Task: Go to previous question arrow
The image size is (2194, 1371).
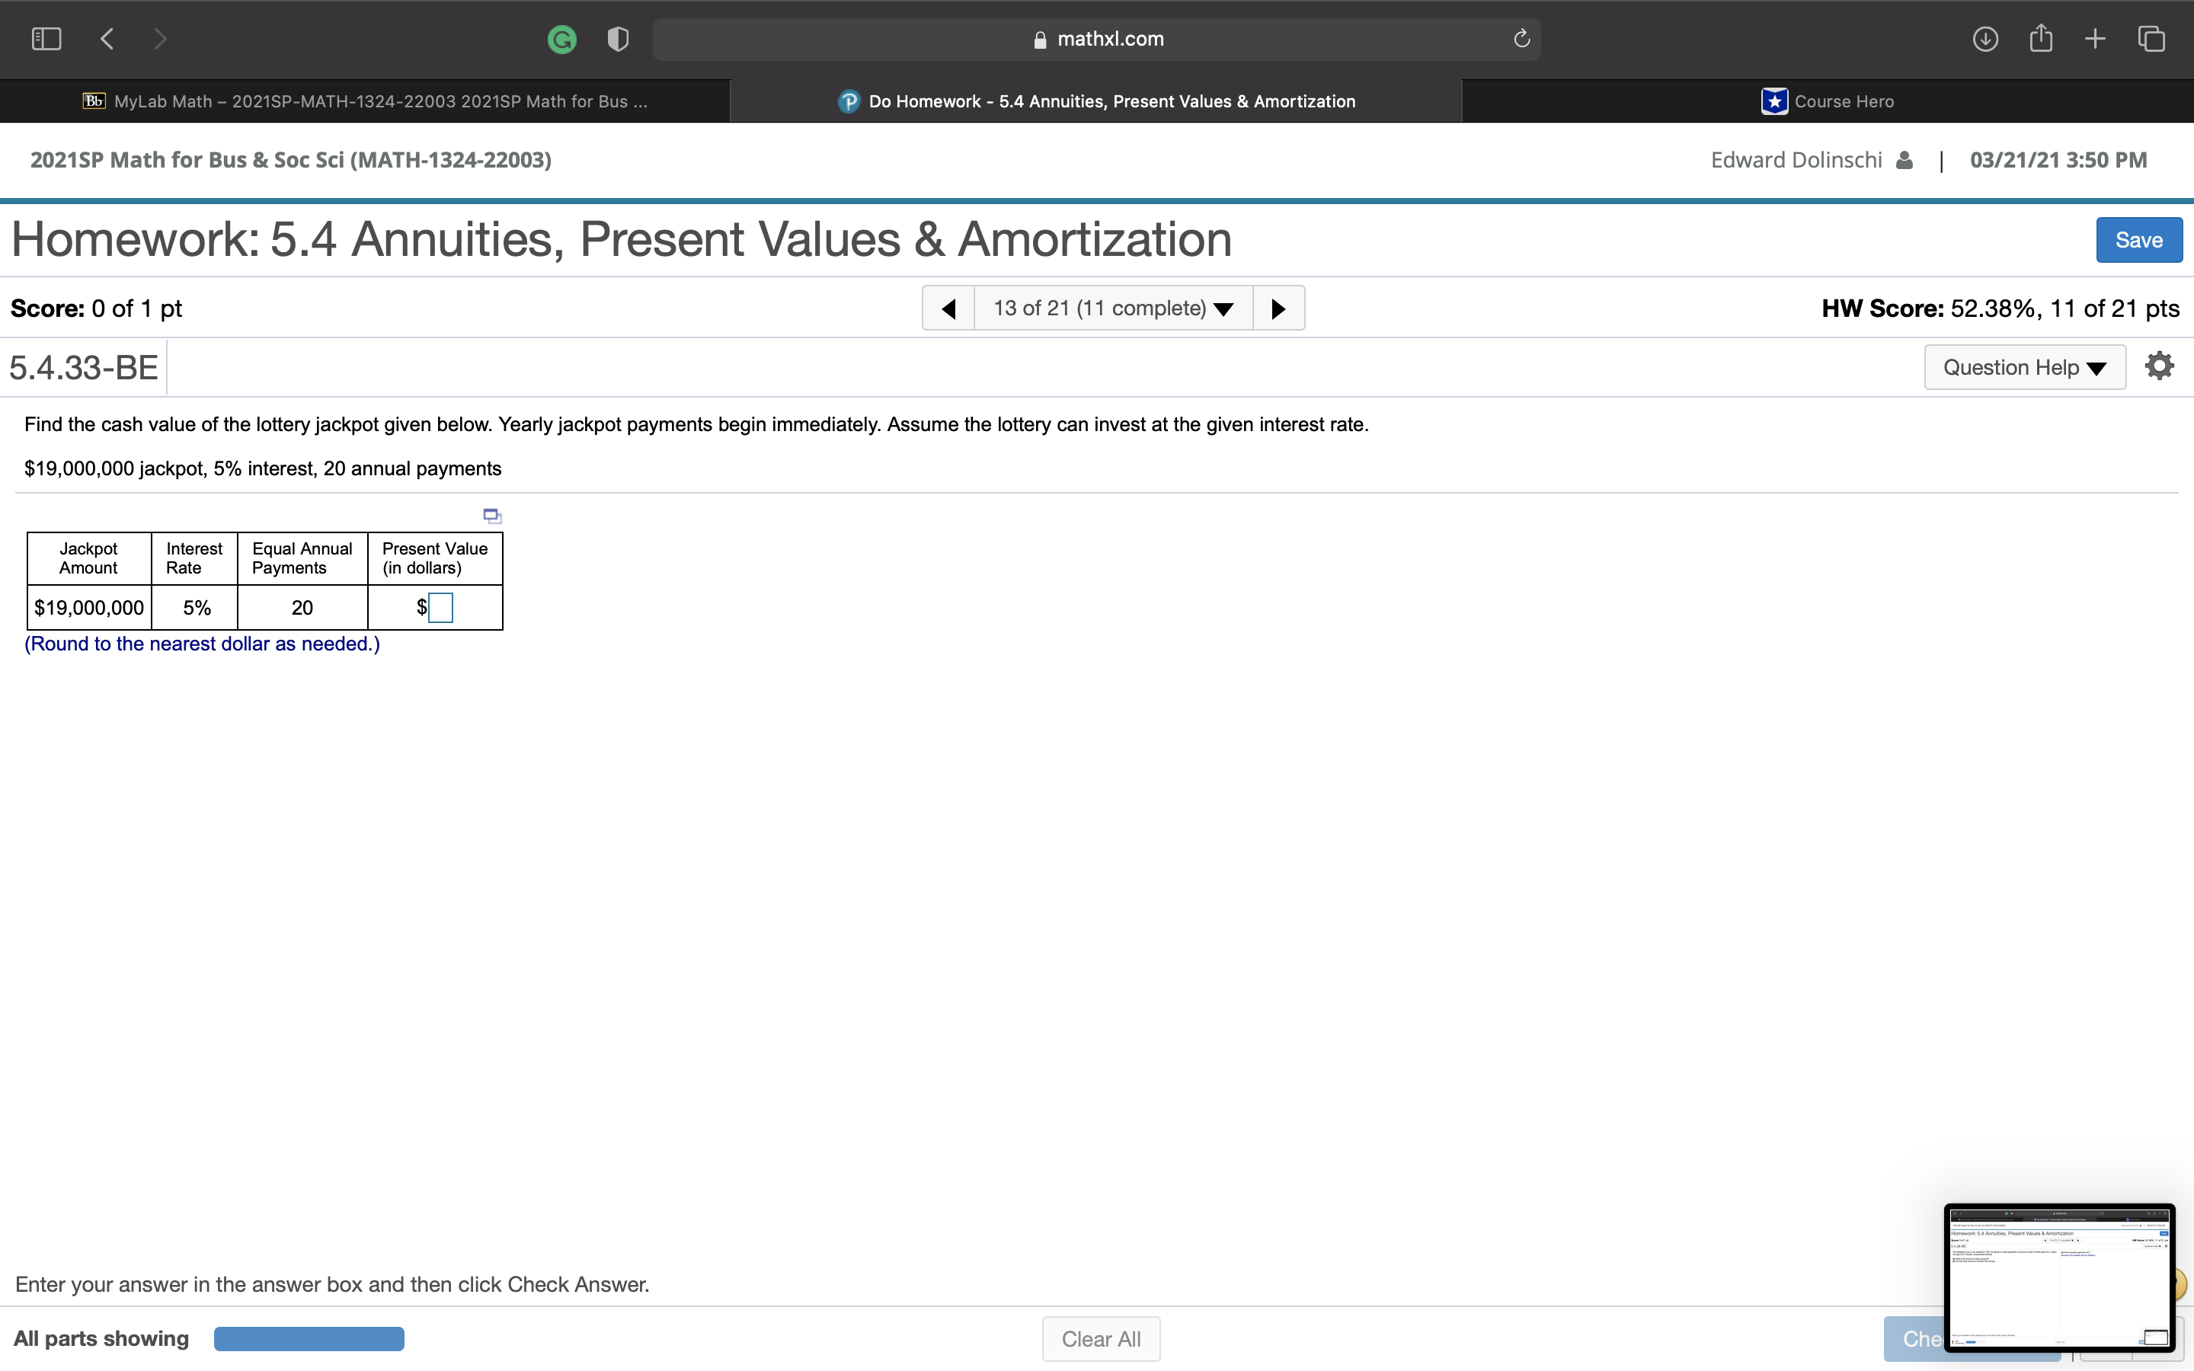Action: click(948, 308)
